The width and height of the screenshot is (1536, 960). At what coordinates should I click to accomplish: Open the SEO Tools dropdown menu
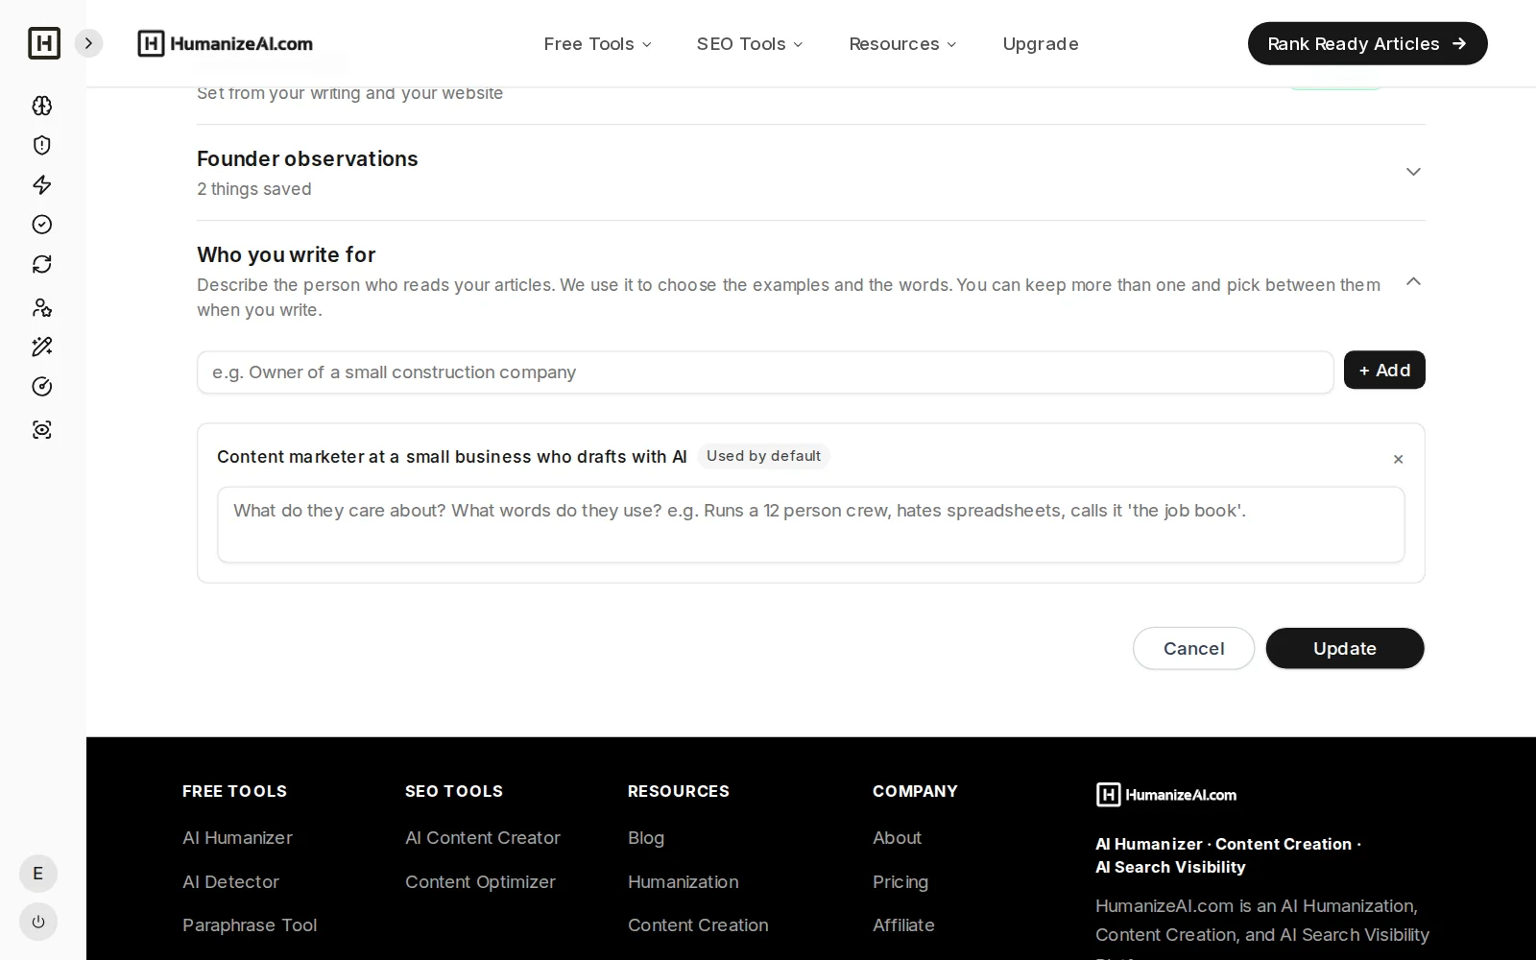click(x=750, y=44)
